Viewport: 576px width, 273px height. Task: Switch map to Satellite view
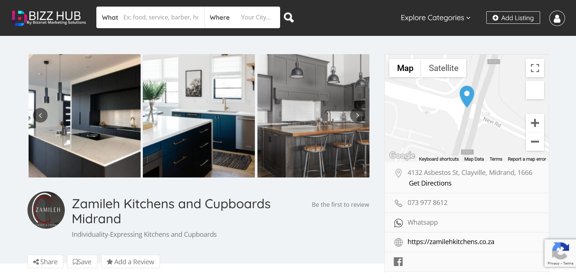(443, 68)
